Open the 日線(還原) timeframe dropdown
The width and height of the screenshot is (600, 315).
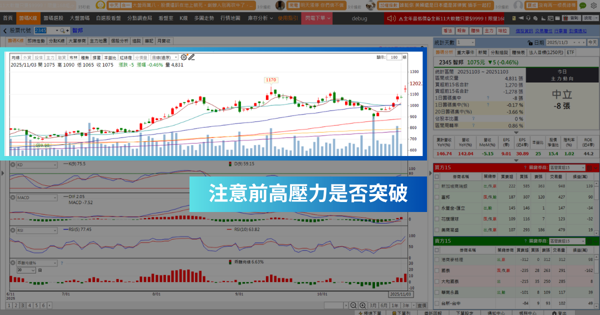click(x=163, y=56)
